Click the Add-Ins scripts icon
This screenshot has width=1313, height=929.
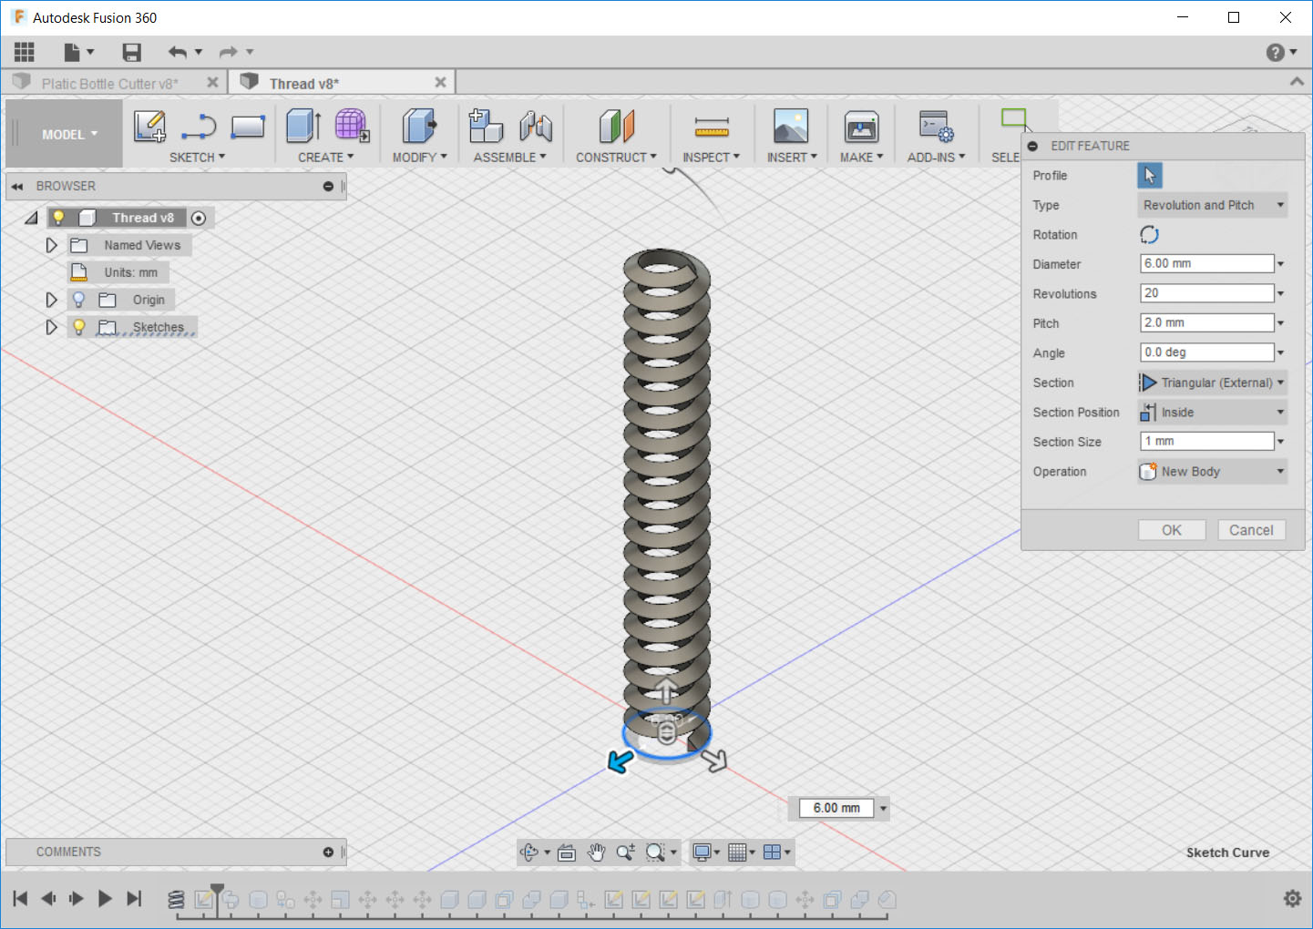point(937,126)
